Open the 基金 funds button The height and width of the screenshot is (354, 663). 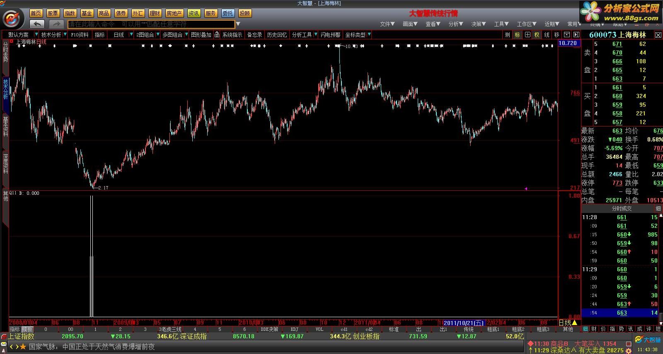[x=87, y=13]
